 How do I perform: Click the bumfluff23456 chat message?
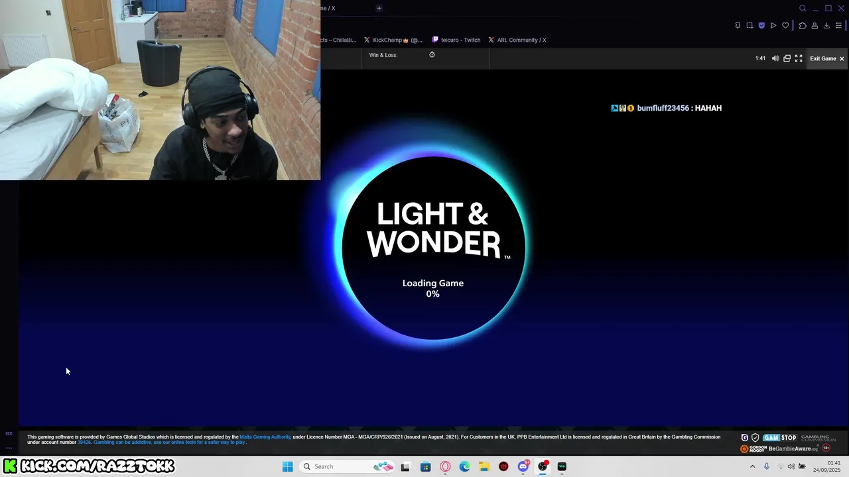click(x=666, y=108)
